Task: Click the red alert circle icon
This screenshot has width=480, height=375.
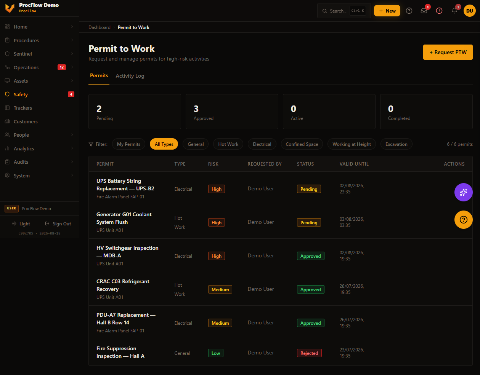Action: click(439, 11)
